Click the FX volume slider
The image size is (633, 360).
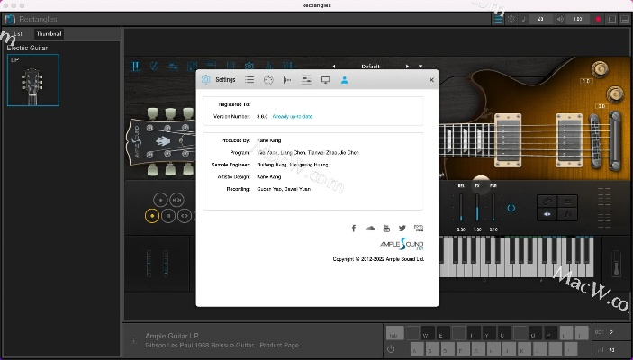click(477, 209)
